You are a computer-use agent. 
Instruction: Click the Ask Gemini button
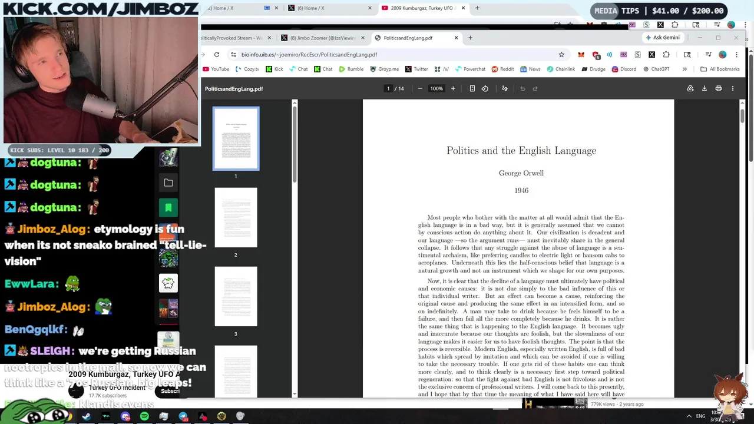[663, 38]
